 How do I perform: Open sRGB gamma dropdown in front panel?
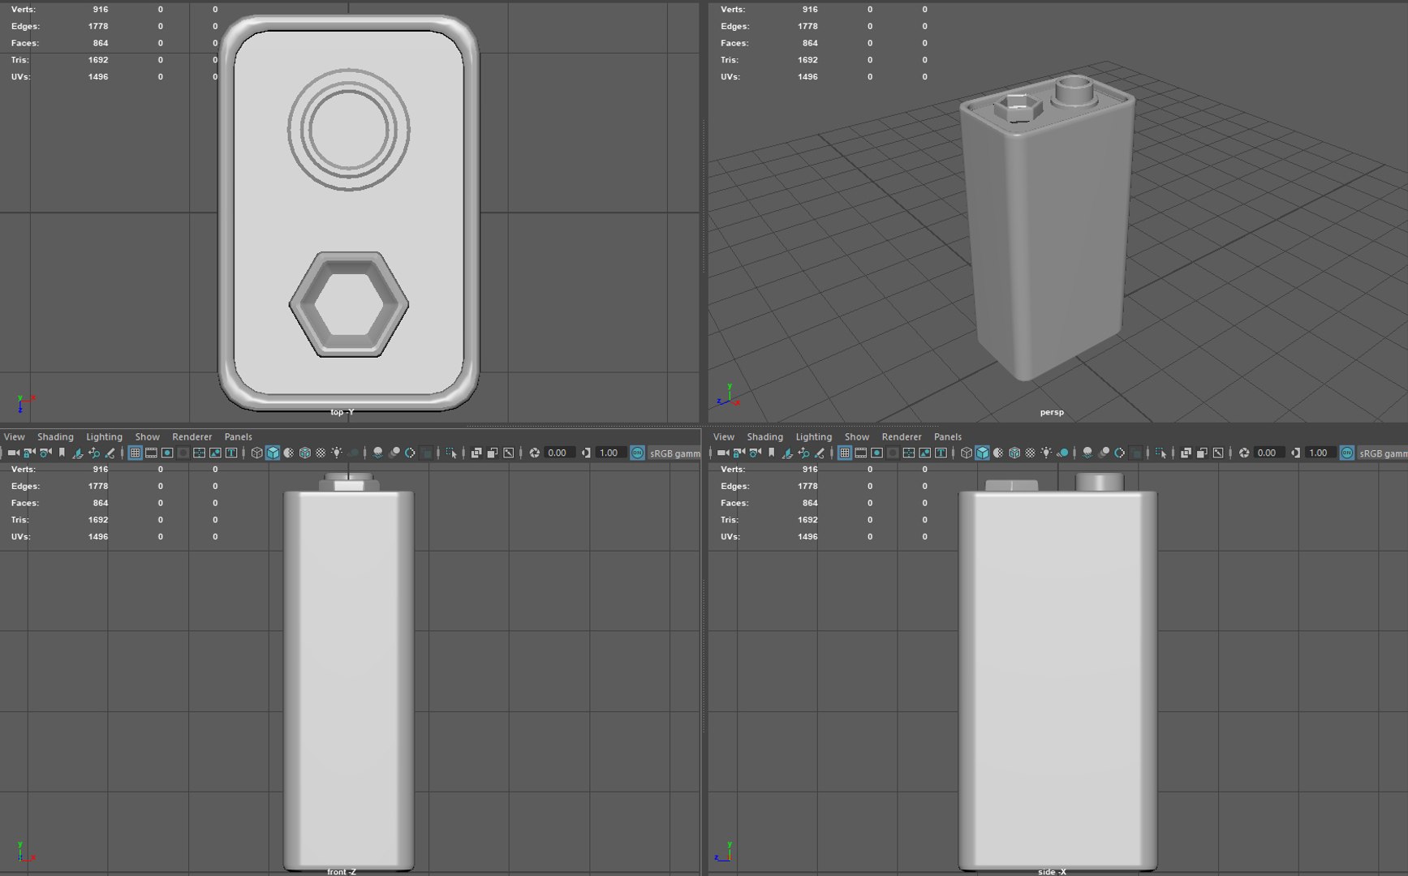[x=674, y=453]
